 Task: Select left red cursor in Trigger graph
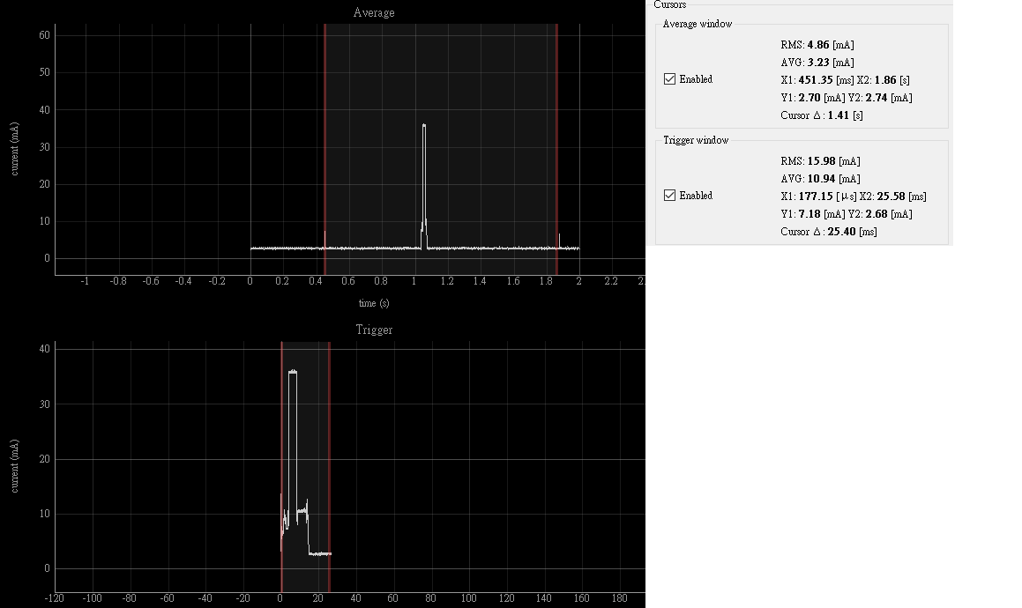pos(281,467)
